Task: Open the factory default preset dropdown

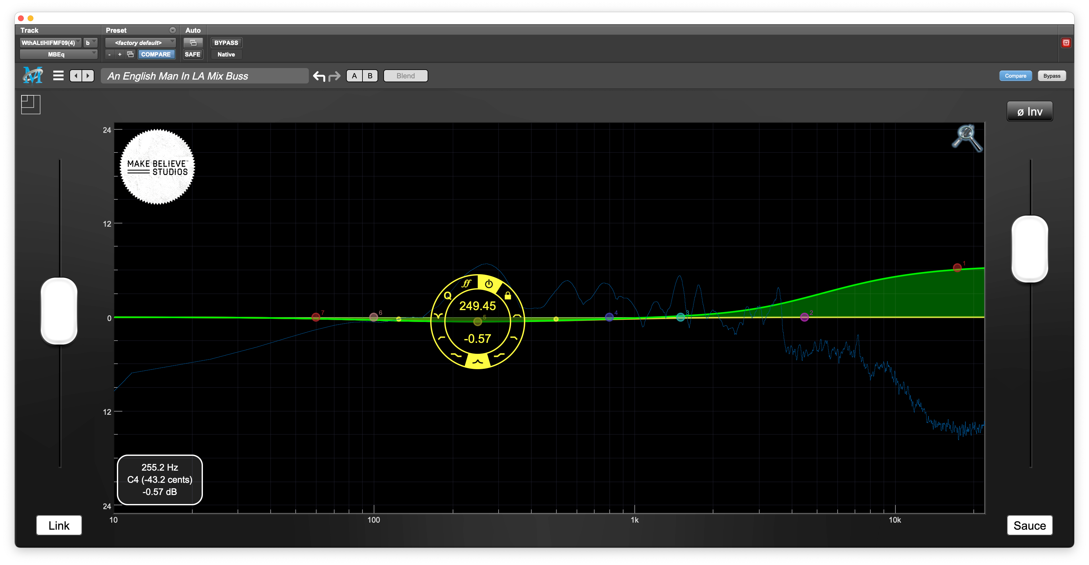Action: pos(140,43)
